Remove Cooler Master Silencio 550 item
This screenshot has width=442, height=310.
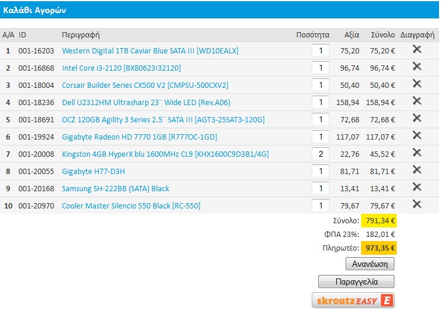tap(416, 204)
